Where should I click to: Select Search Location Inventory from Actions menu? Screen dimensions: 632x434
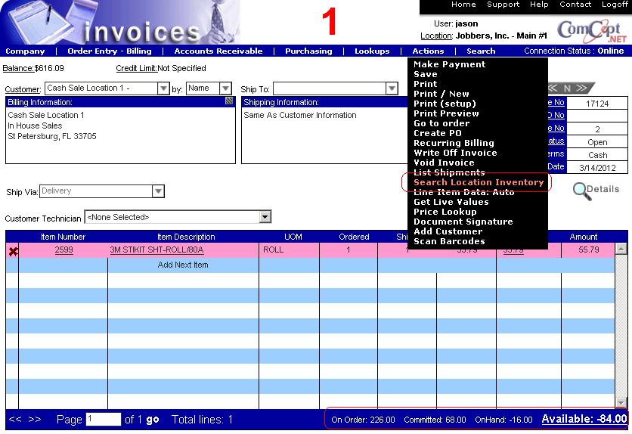[478, 182]
